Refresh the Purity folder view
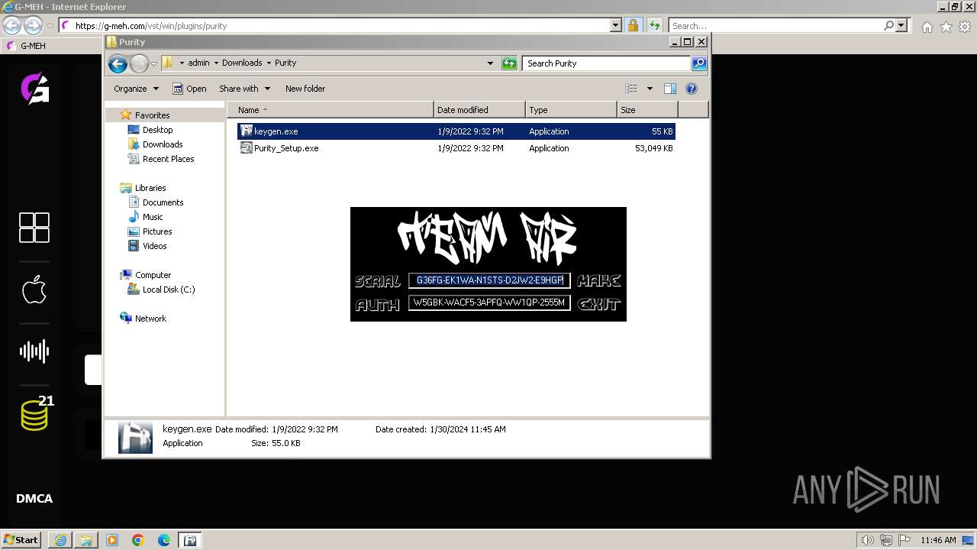 [x=509, y=63]
